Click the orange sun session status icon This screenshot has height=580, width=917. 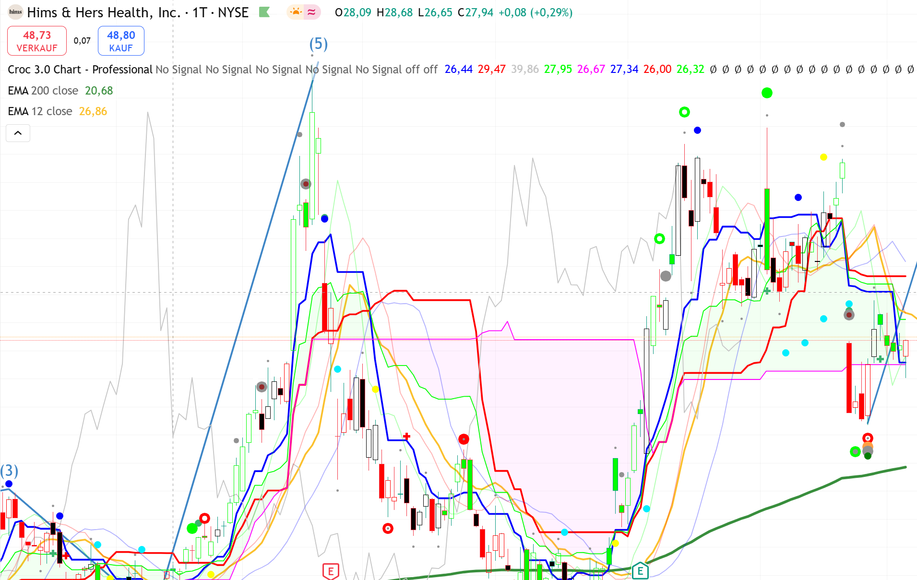(296, 12)
